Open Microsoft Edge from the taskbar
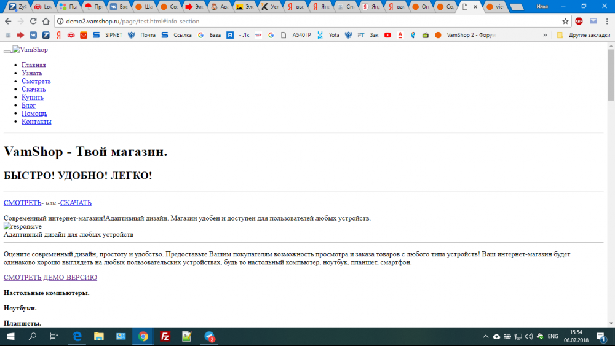 click(x=77, y=337)
